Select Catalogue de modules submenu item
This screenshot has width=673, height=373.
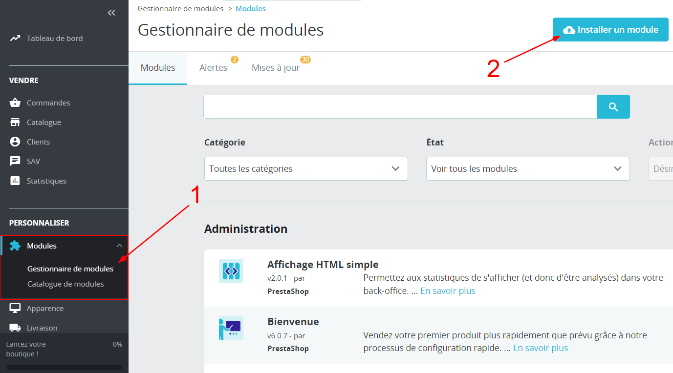(x=65, y=284)
